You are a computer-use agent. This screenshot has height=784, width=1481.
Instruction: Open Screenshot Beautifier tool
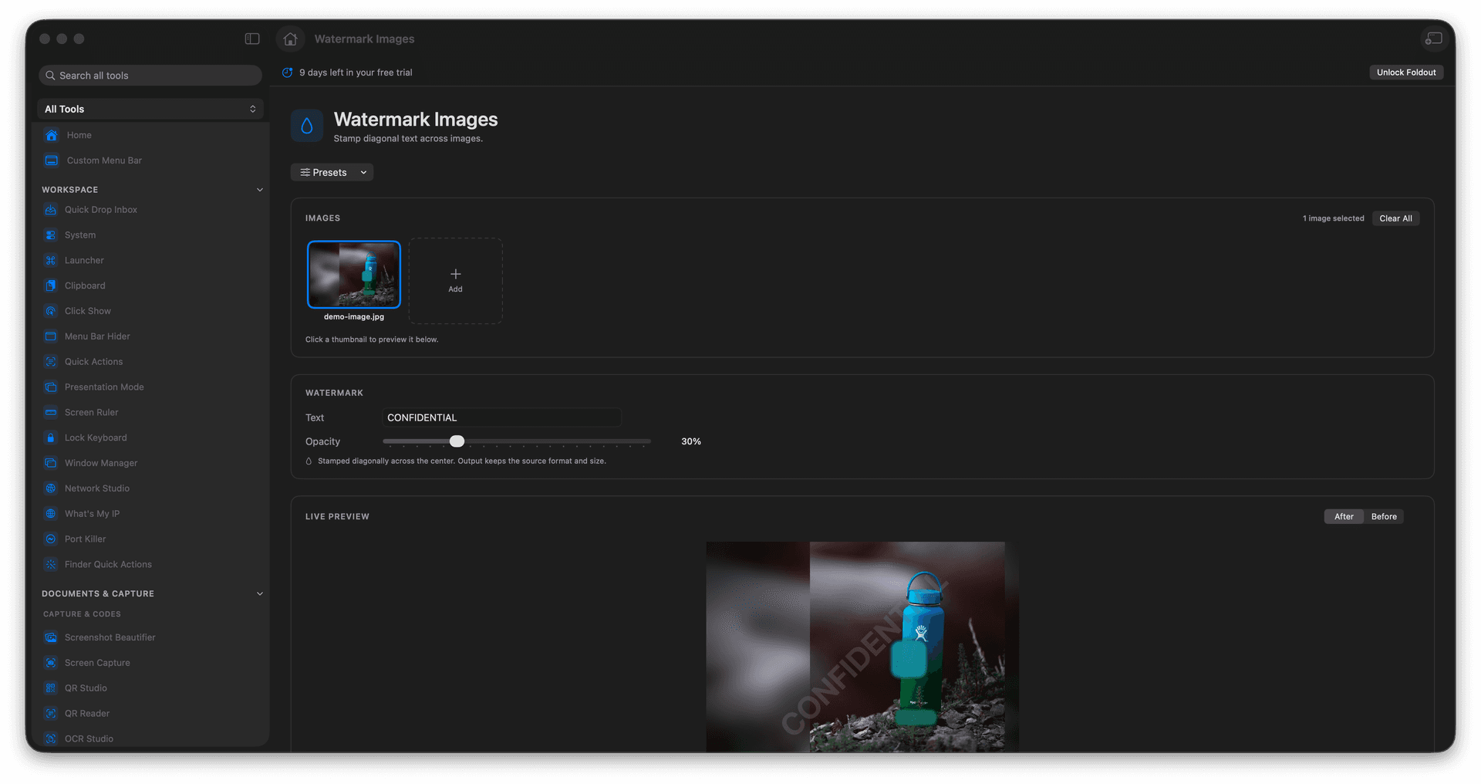click(151, 637)
